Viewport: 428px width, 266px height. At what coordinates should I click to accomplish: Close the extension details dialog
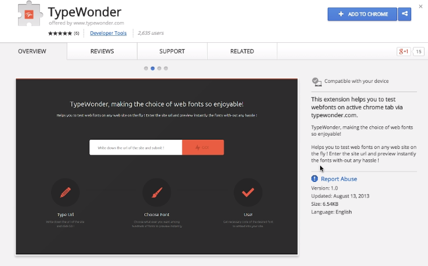point(420,6)
